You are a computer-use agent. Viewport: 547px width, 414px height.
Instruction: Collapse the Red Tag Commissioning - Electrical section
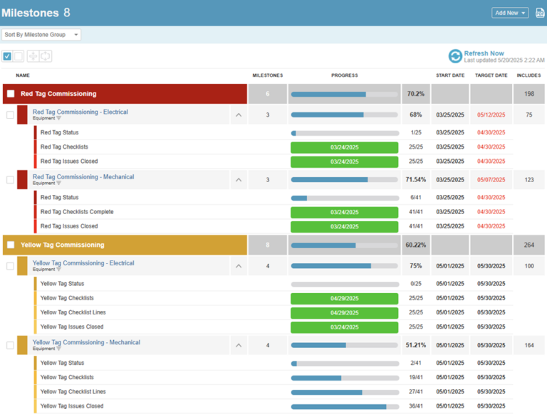239,115
